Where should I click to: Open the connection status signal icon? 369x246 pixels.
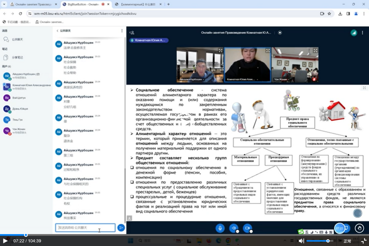coord(354,33)
